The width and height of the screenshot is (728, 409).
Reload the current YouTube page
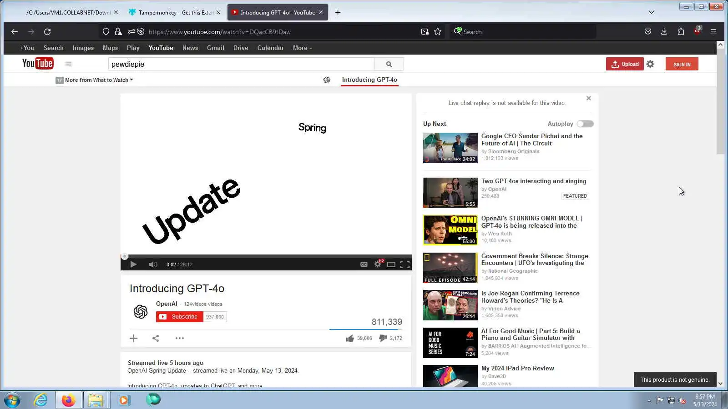tap(47, 32)
